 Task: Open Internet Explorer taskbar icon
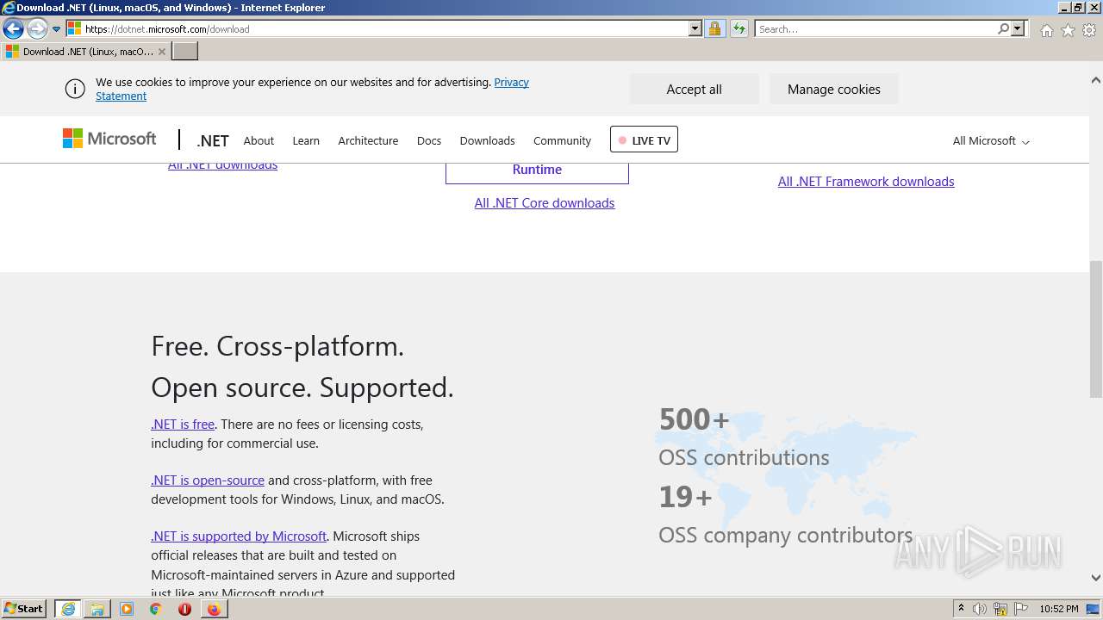(68, 609)
